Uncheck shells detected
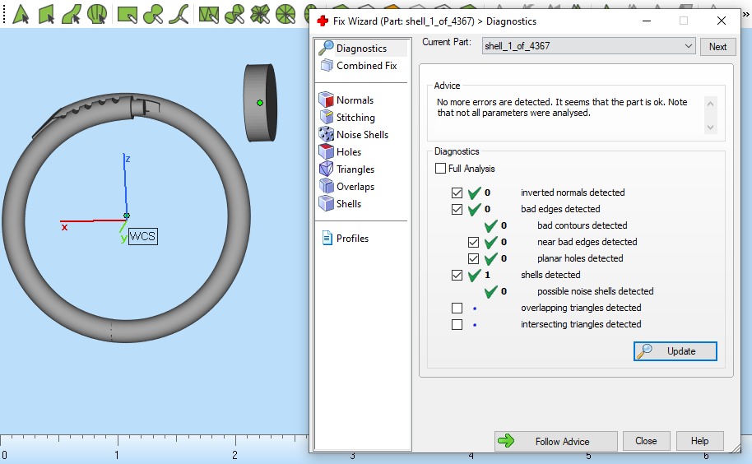 click(457, 275)
